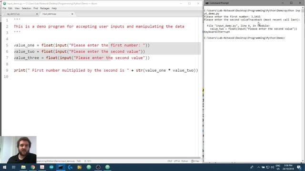305x171 pixels.
Task: Switch the ENG US input language
Action: 278,167
